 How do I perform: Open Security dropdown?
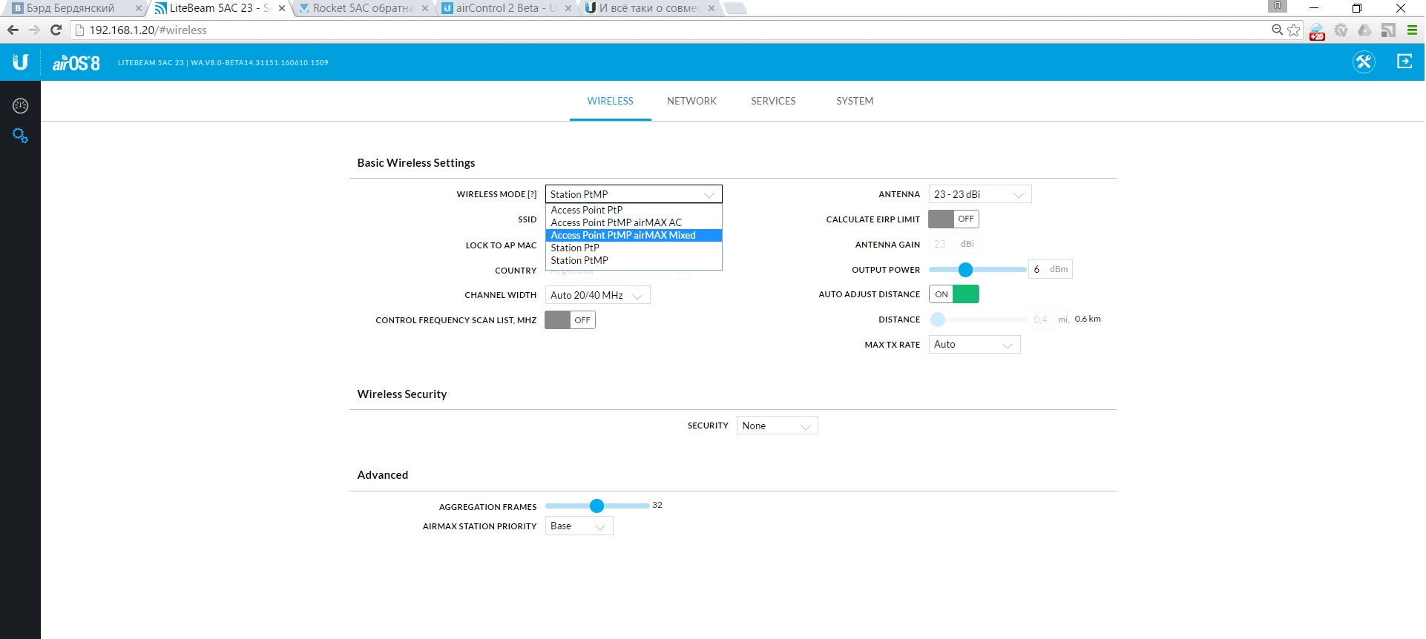coord(777,426)
